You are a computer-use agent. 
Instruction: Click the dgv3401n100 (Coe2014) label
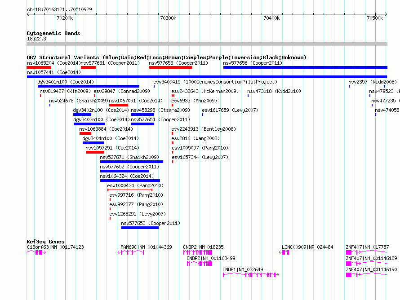[x=66, y=82]
